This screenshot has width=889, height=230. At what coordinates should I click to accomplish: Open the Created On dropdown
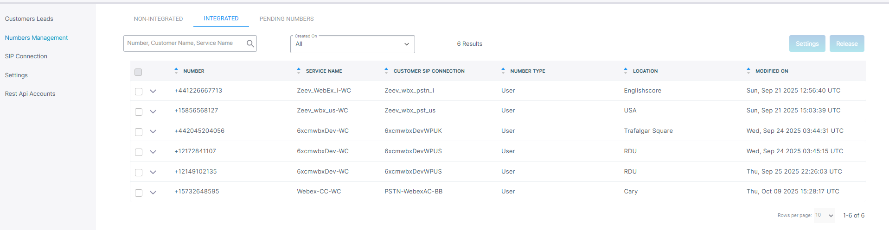(352, 44)
